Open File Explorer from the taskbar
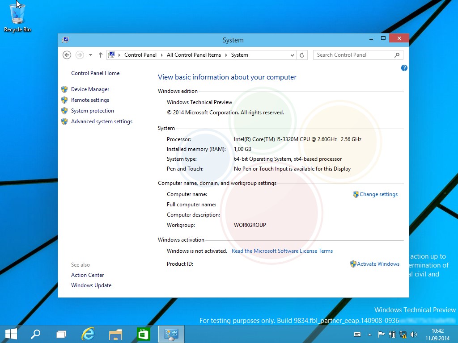The width and height of the screenshot is (458, 343). tap(115, 334)
